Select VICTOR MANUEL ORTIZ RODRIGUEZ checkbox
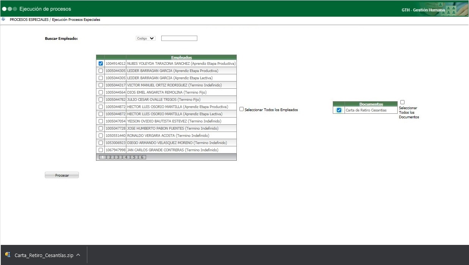The height and width of the screenshot is (265, 469). (101, 85)
